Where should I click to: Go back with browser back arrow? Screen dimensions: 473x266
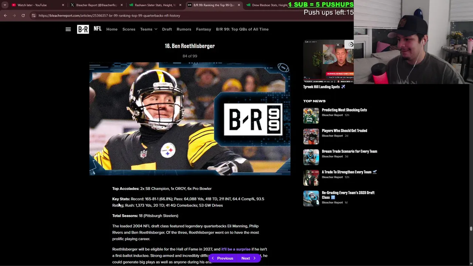click(x=5, y=16)
